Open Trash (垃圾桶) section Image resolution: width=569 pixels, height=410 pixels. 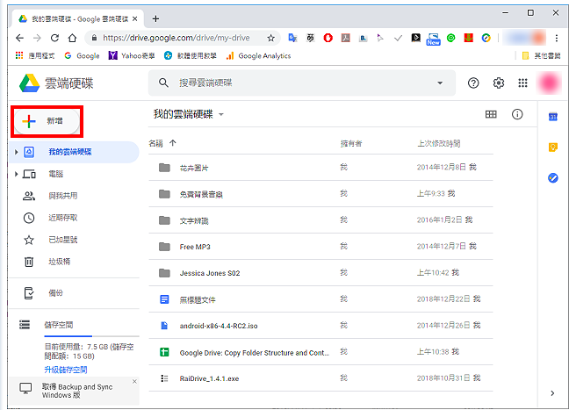point(74,262)
